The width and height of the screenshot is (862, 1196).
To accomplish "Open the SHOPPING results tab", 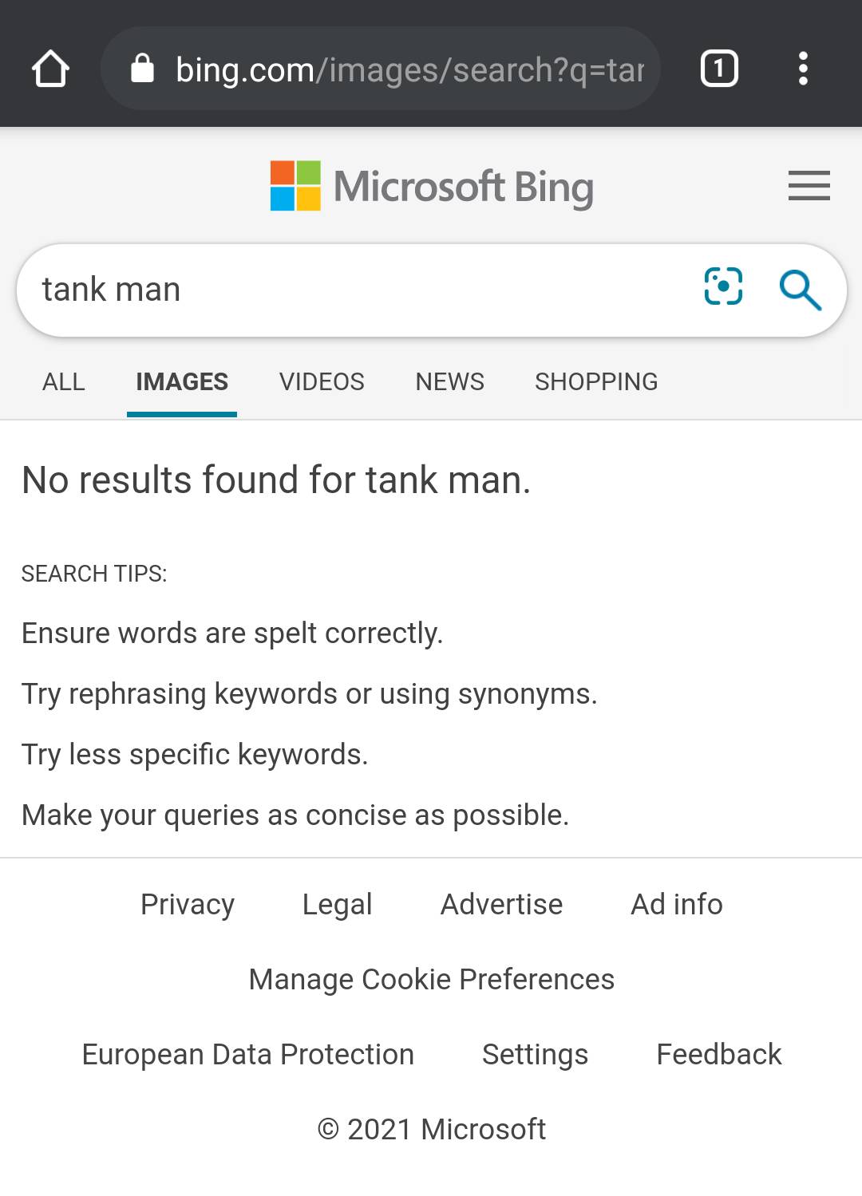I will coord(596,382).
